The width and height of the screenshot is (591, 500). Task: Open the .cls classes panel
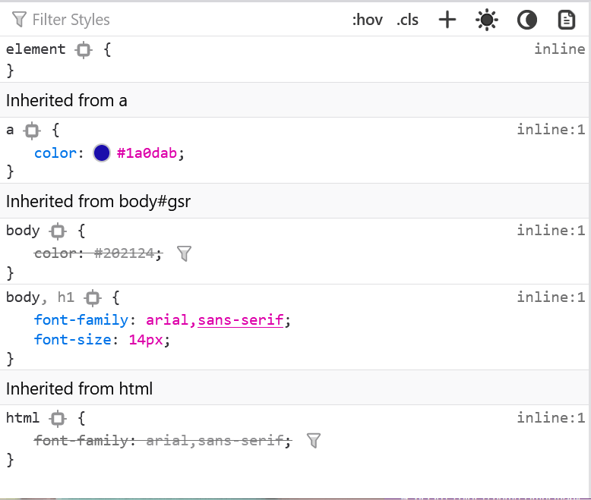[407, 20]
